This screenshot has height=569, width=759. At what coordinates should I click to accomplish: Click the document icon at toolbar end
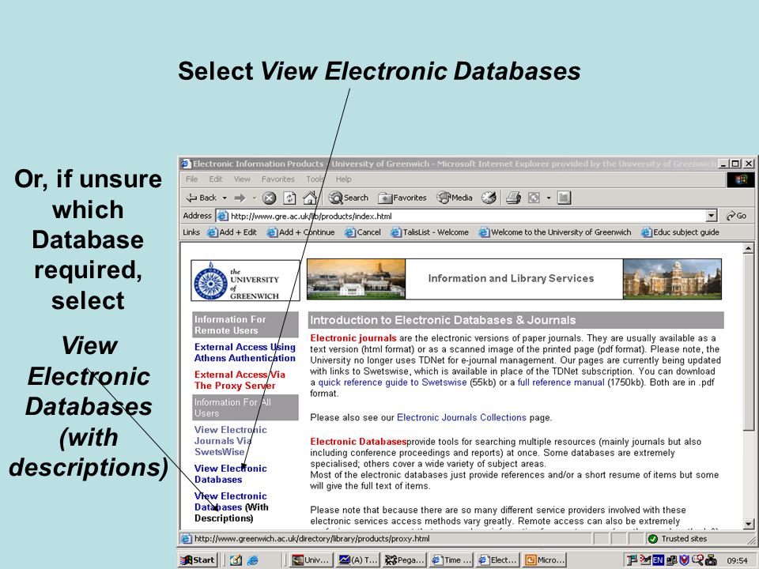(x=564, y=198)
